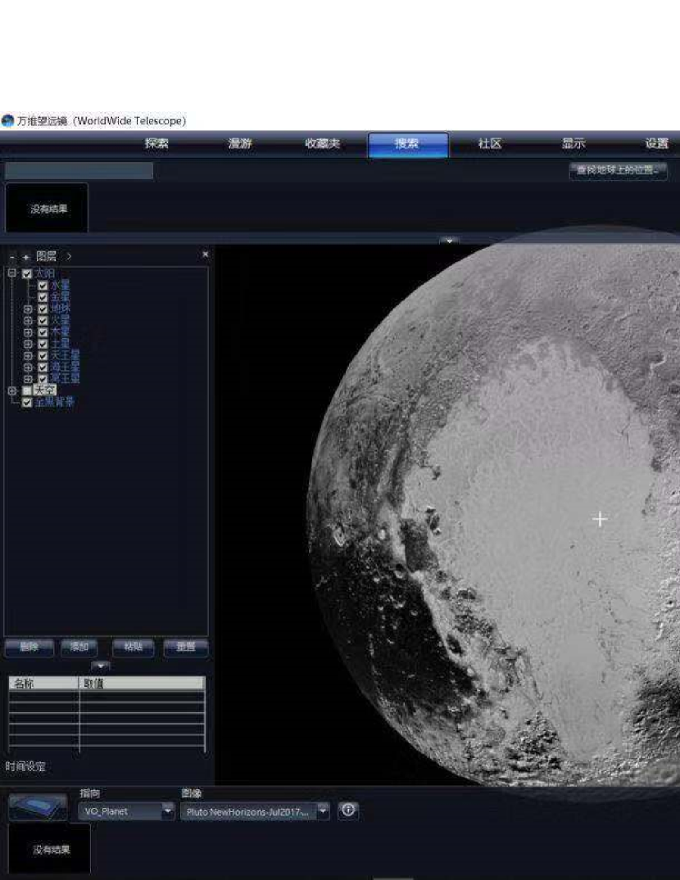Select the 金星 layer label
The width and height of the screenshot is (680, 880).
pyautogui.click(x=60, y=297)
